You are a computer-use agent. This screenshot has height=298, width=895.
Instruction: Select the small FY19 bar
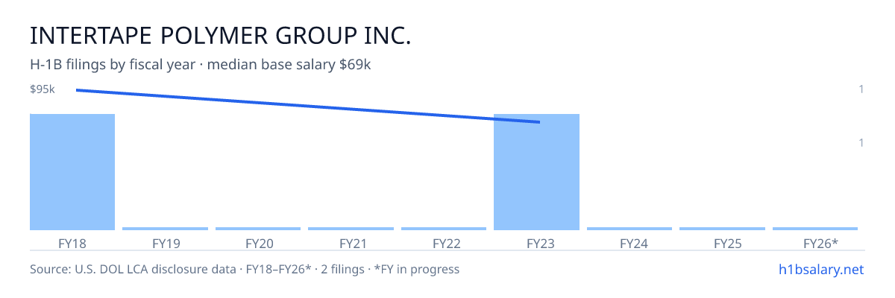coord(165,229)
